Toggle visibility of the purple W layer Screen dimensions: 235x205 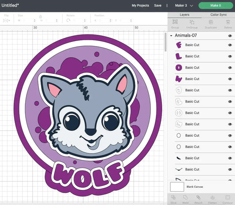click(230, 79)
